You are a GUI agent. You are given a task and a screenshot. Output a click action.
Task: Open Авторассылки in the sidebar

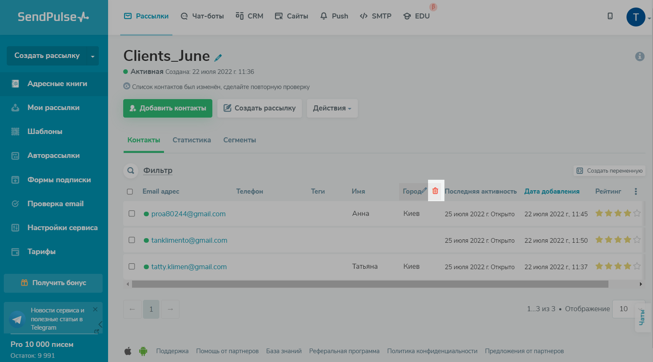[54, 156]
